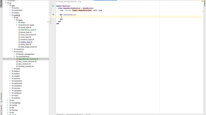206x115 pixels.
Task: Click the file icon of group_type.rb
Action: [x=19, y=32]
